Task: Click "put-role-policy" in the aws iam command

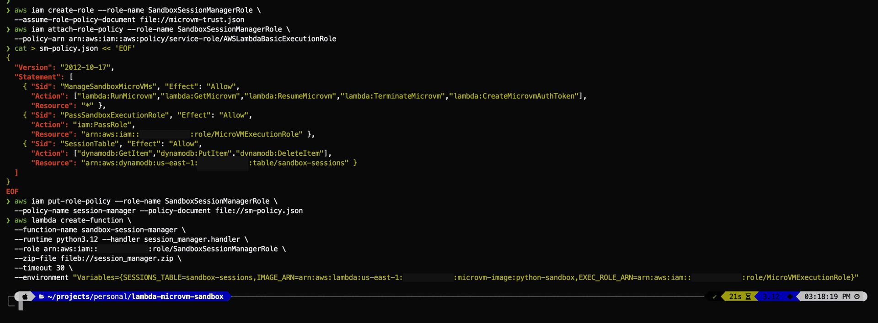Action: (x=79, y=201)
